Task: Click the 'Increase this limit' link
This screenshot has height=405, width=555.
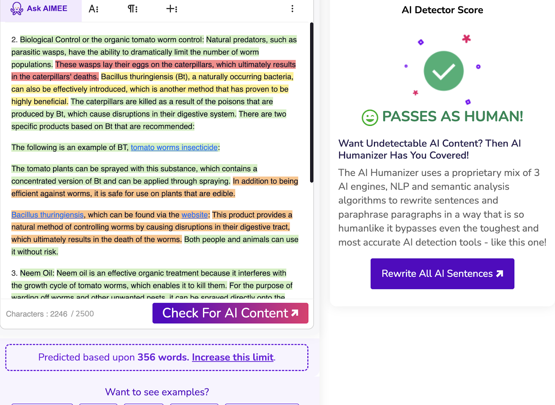Action: 233,357
